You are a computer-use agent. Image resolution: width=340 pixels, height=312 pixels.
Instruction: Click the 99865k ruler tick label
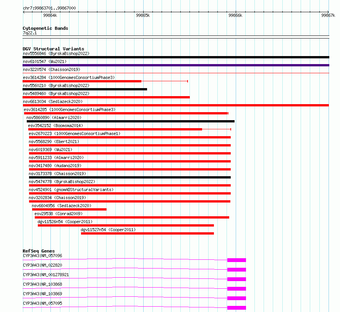[x=143, y=15]
